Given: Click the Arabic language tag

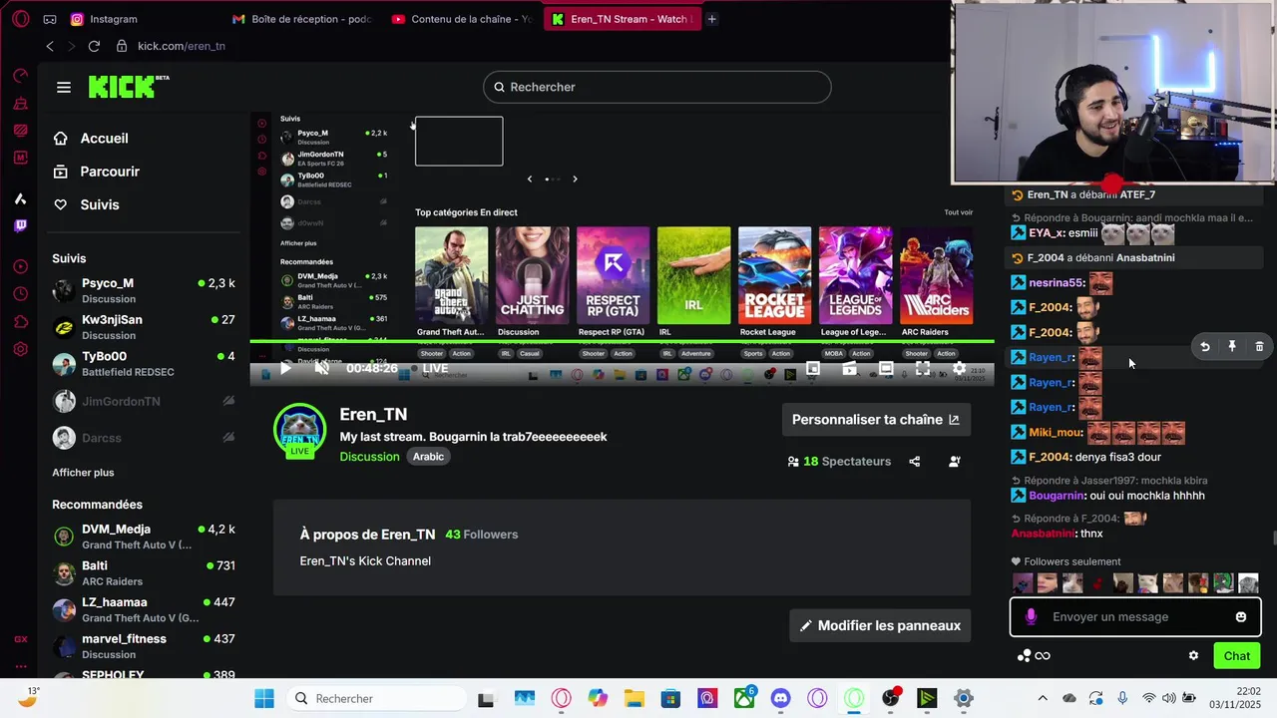Looking at the screenshot, I should tap(428, 457).
